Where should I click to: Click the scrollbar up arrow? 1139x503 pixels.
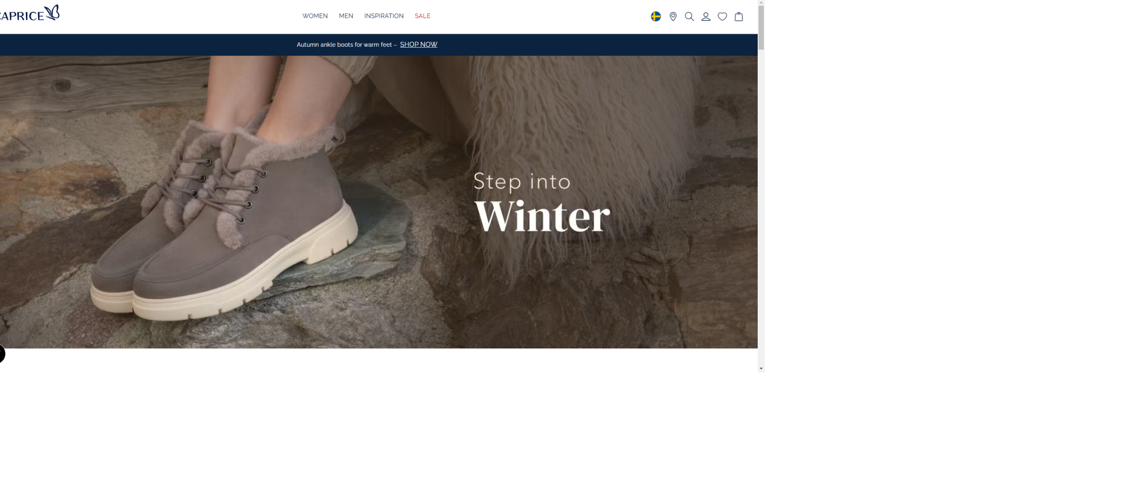(x=761, y=3)
